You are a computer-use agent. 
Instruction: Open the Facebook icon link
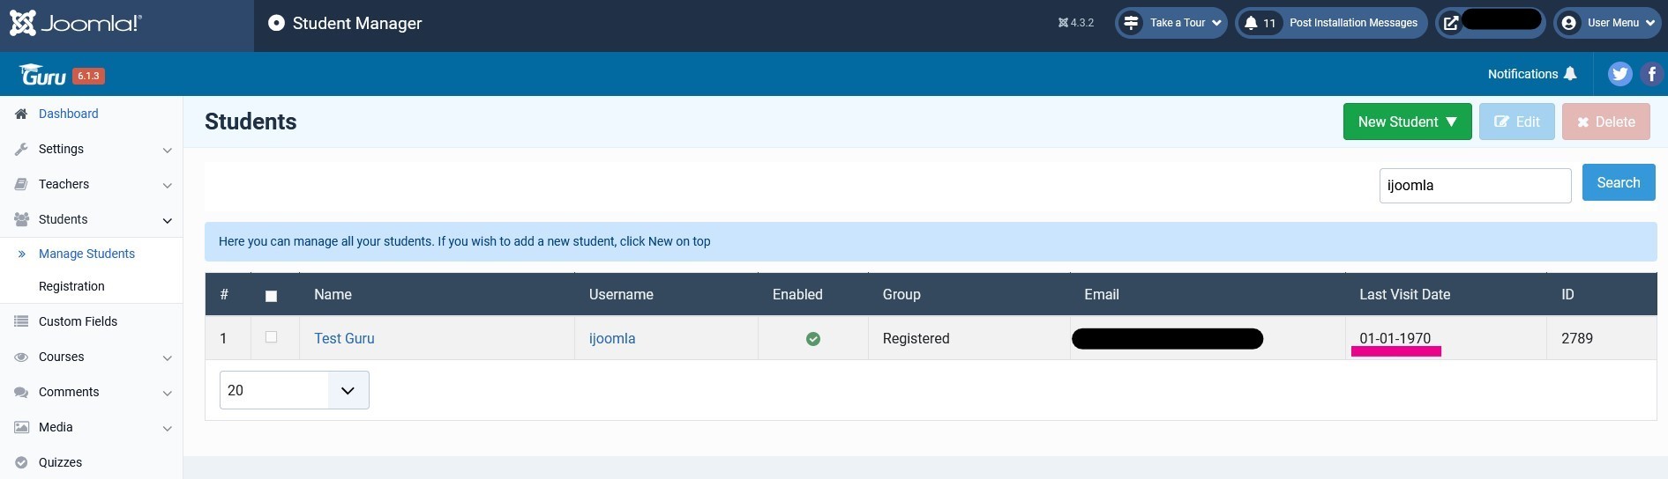(1652, 74)
